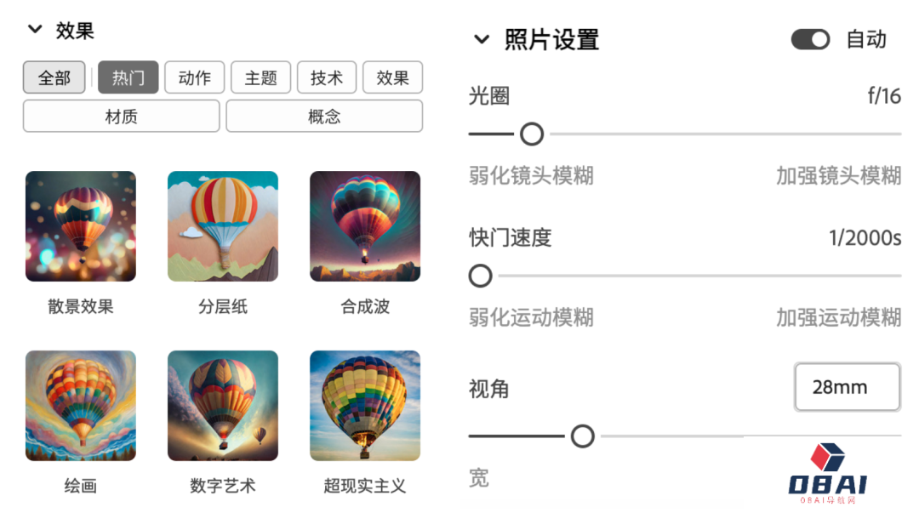919x513 pixels.
Task: Switch to the 热门 filter tab
Action: 128,77
